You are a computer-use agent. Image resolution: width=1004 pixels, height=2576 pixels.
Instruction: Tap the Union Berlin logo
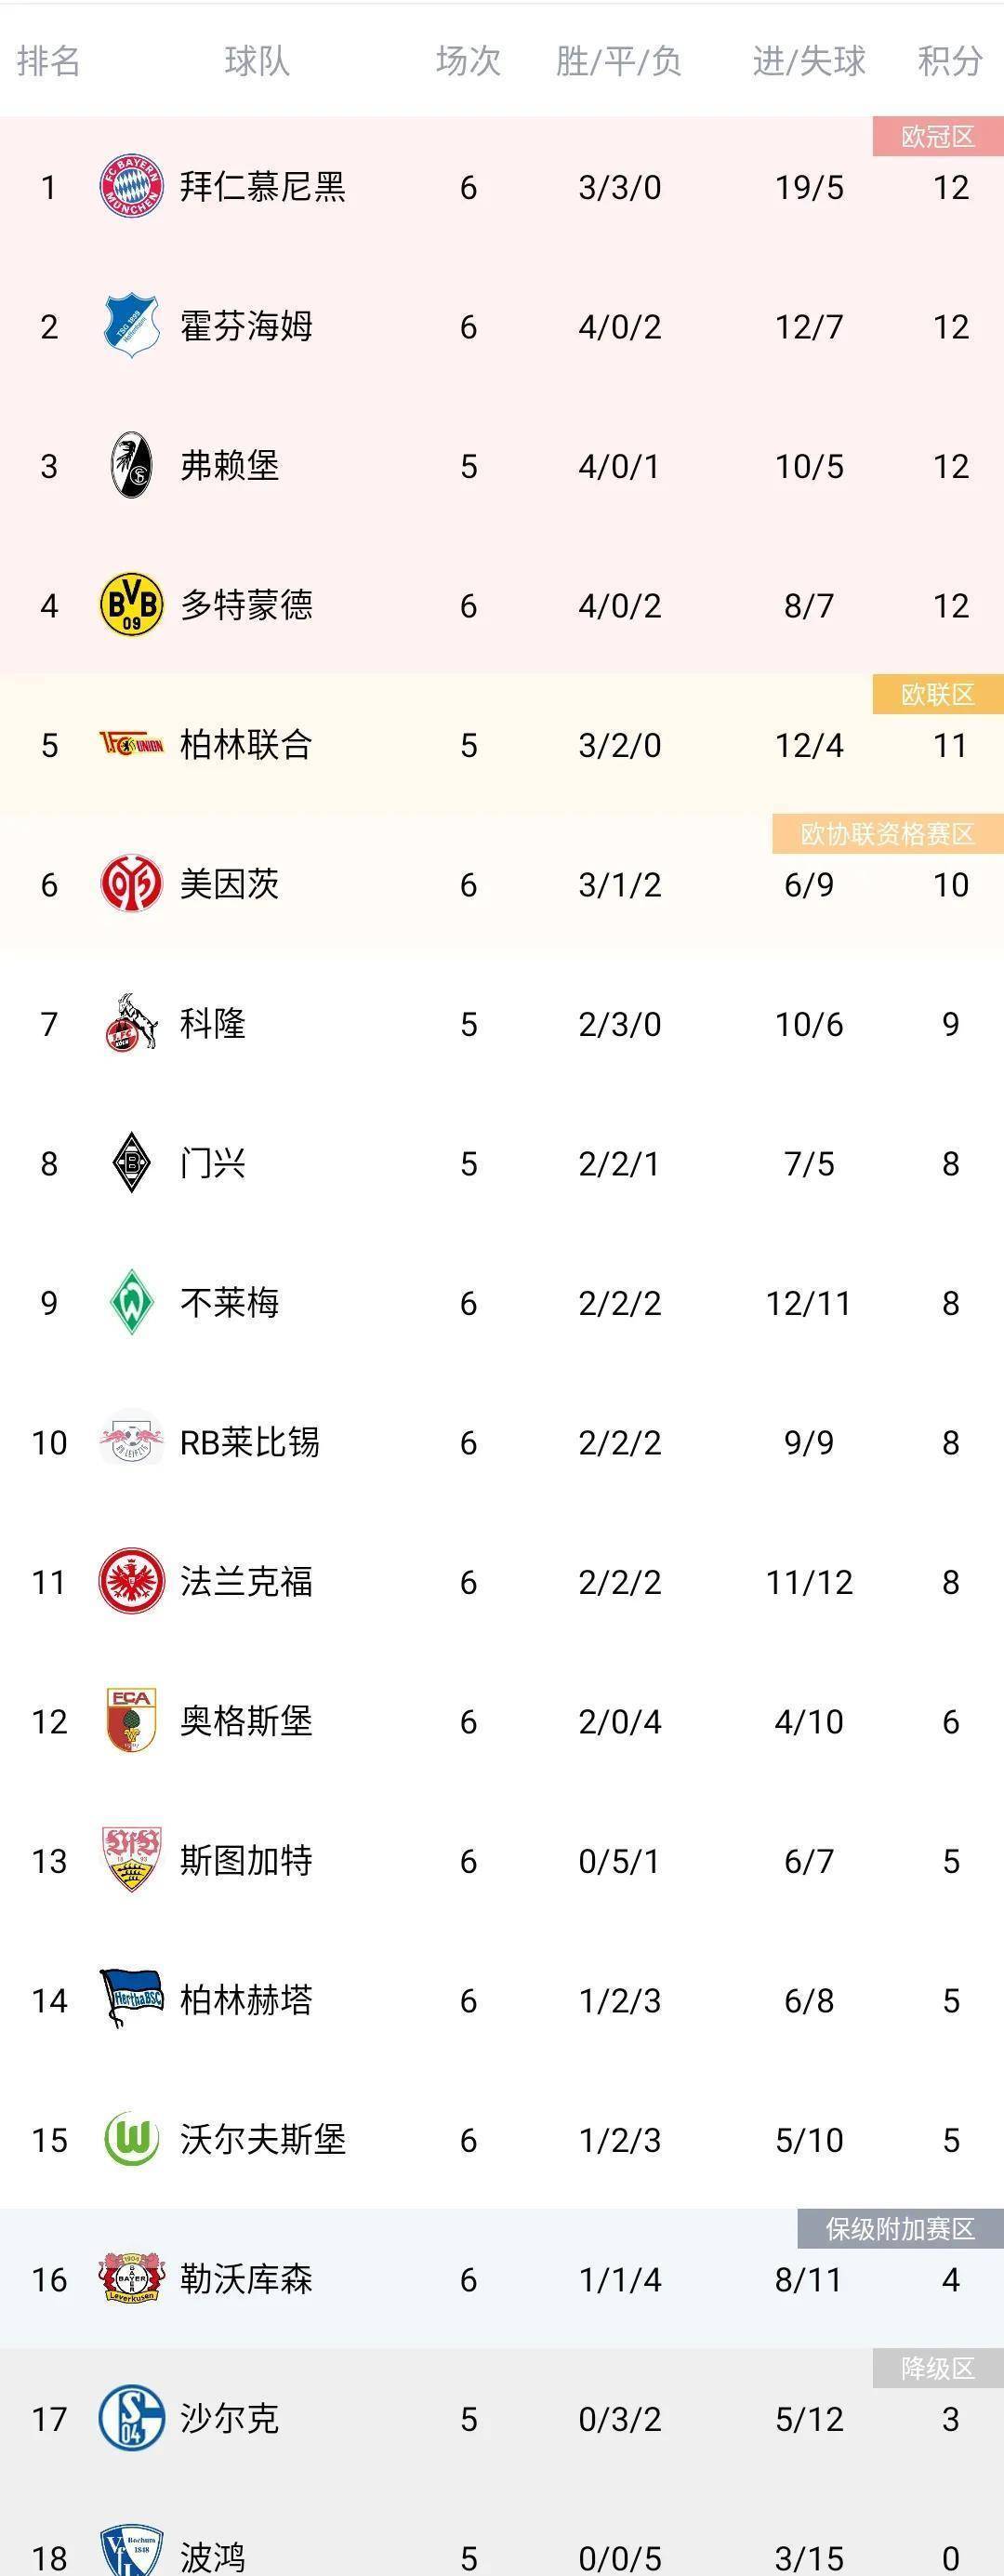(131, 744)
